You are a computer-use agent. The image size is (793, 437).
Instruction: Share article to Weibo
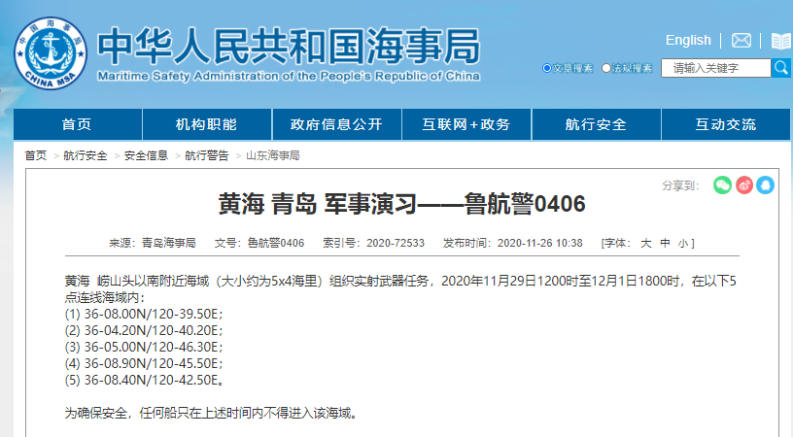coord(744,185)
